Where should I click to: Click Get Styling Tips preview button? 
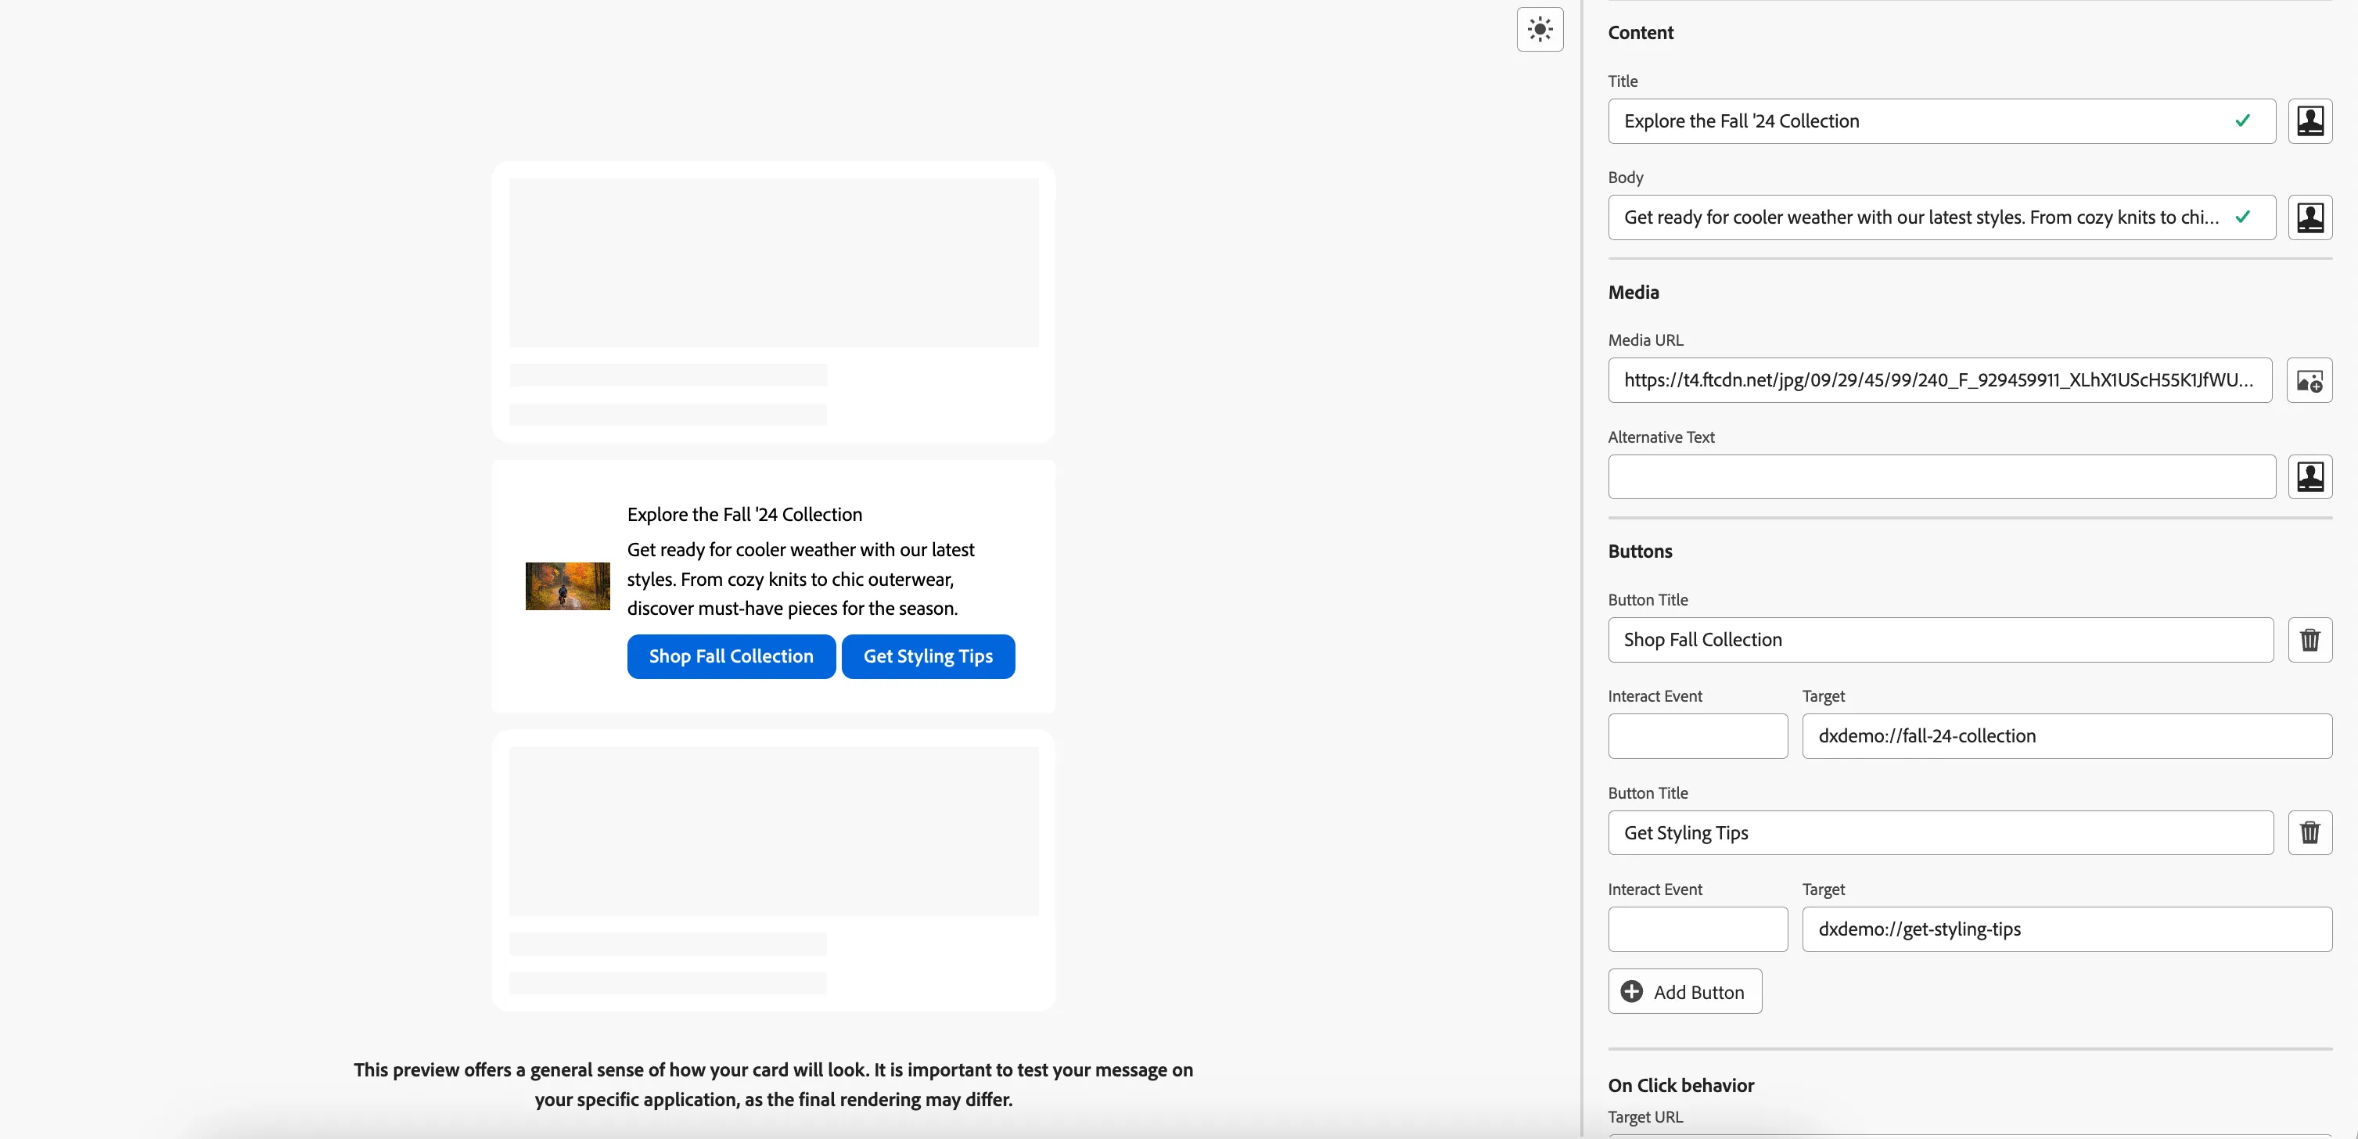pos(927,656)
